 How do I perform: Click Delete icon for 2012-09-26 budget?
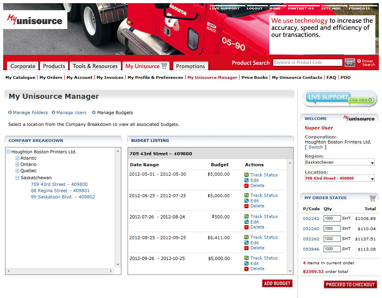click(x=247, y=269)
